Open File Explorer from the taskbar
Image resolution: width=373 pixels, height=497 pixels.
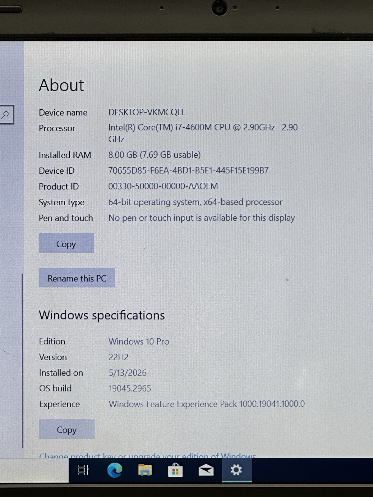pyautogui.click(x=145, y=470)
